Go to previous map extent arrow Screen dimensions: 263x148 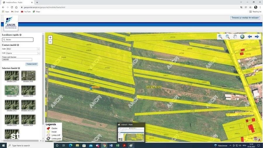250,37
